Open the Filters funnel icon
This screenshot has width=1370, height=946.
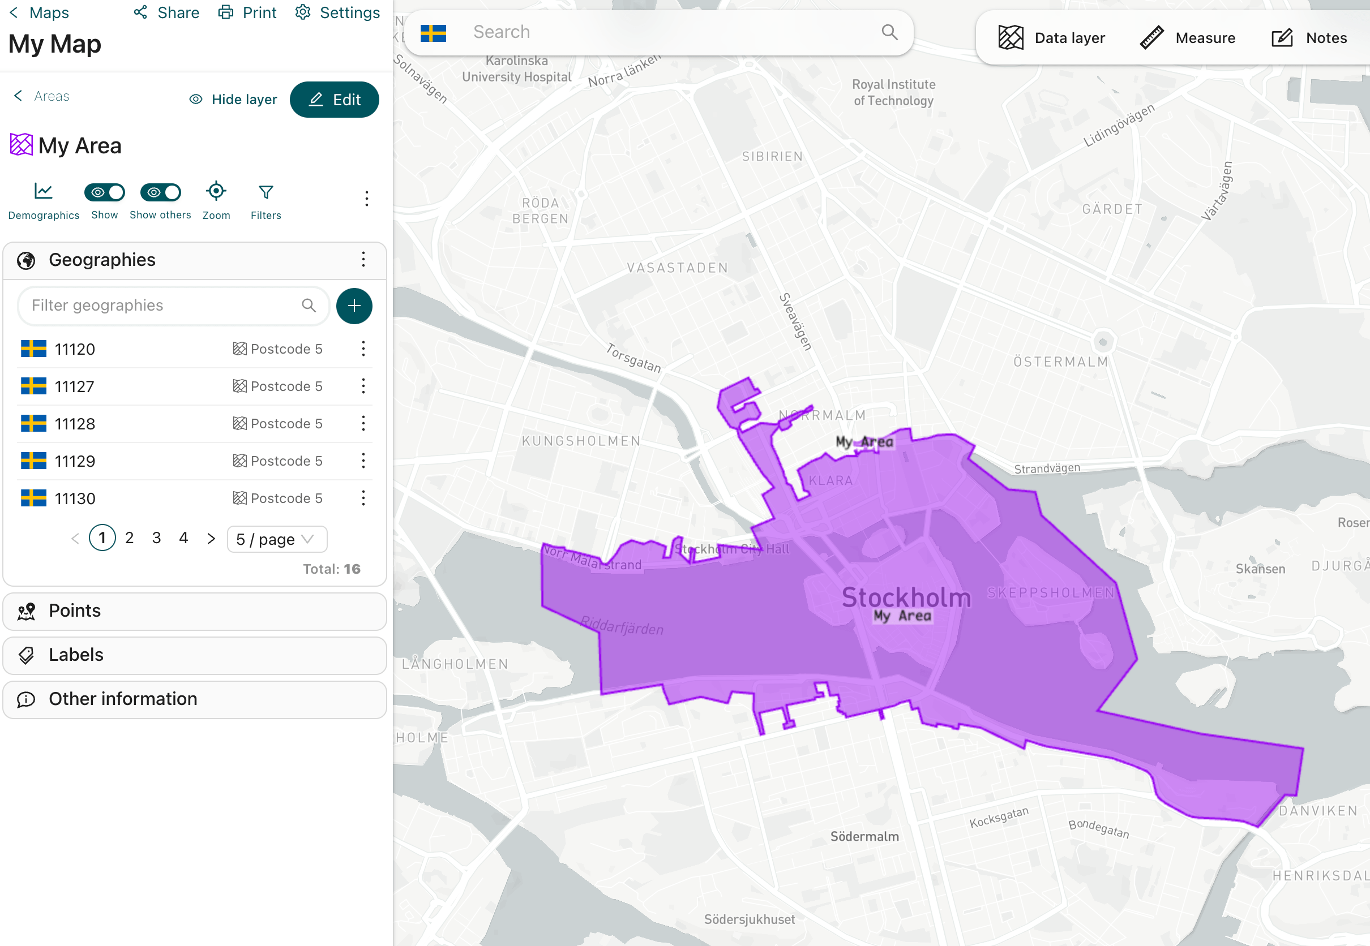pyautogui.click(x=266, y=192)
